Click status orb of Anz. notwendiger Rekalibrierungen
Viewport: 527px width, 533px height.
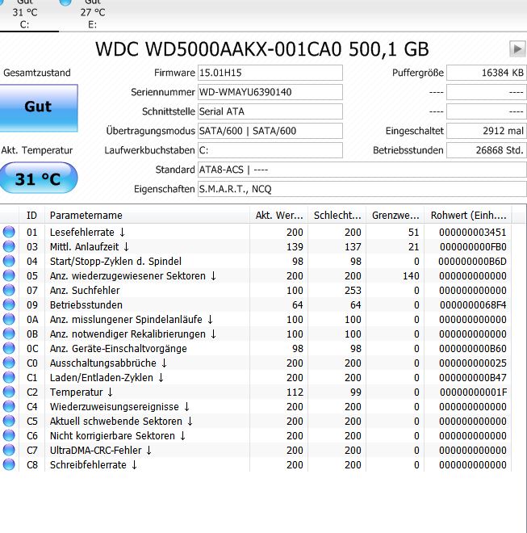coord(9,334)
